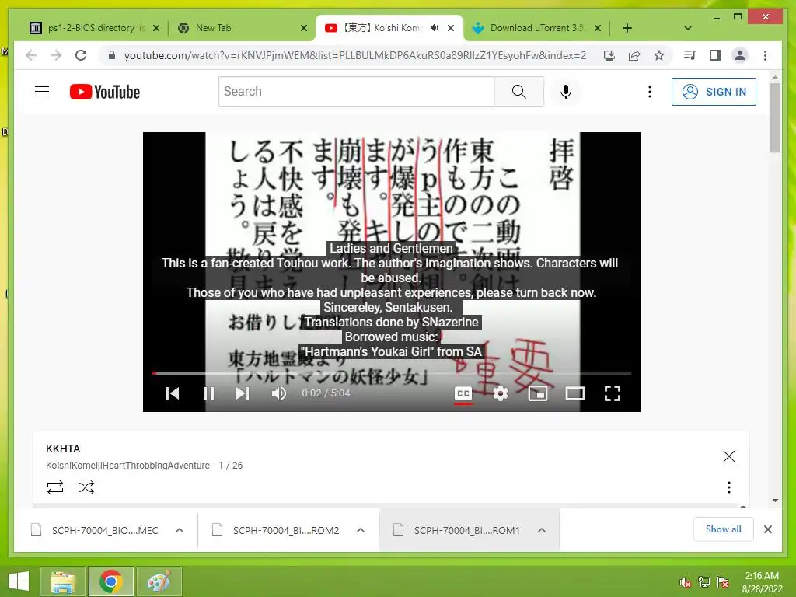Viewport: 796px width, 597px height.
Task: Skip to previous video in player
Action: [x=173, y=393]
